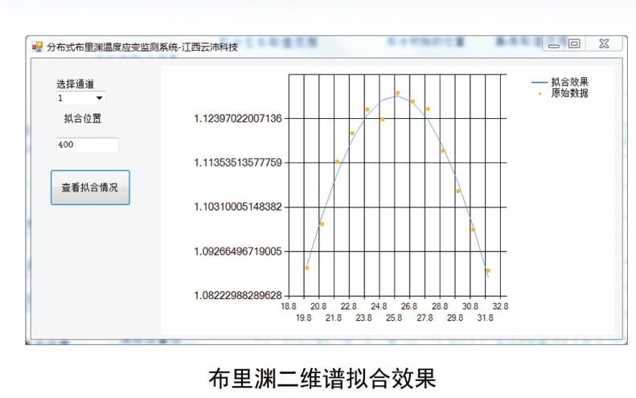The height and width of the screenshot is (398, 636).
Task: Click the 1.08222988289628 y-axis label
Action: (x=238, y=296)
